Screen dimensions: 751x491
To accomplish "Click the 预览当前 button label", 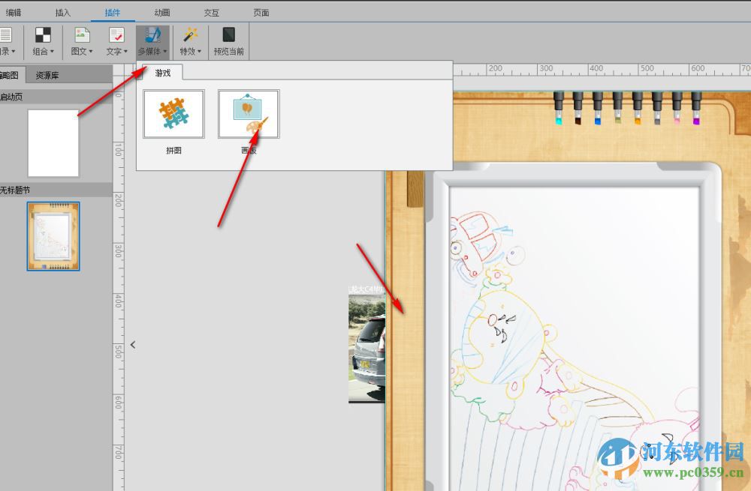I will (229, 51).
